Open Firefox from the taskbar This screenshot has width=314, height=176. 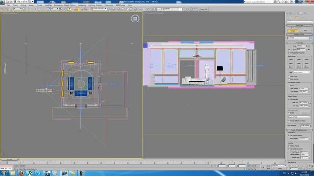coord(22,173)
